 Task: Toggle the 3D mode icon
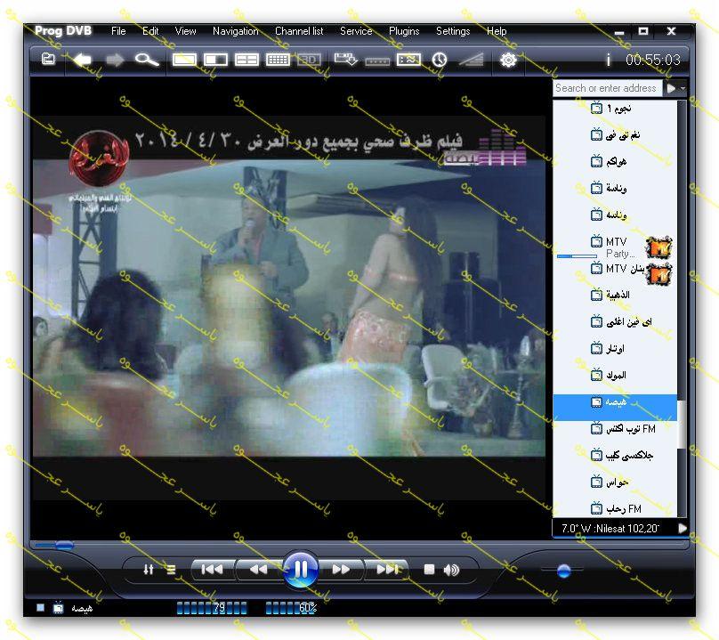click(309, 60)
